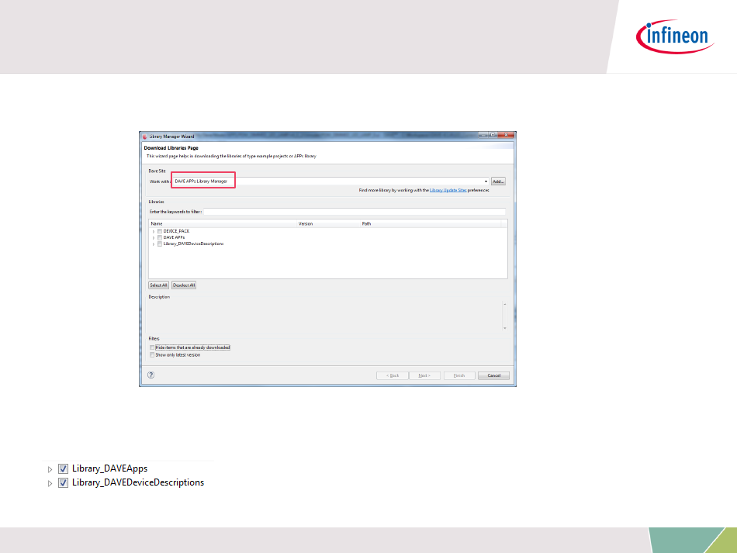
Task: Expand the DAVE APPs tree node
Action: click(154, 237)
